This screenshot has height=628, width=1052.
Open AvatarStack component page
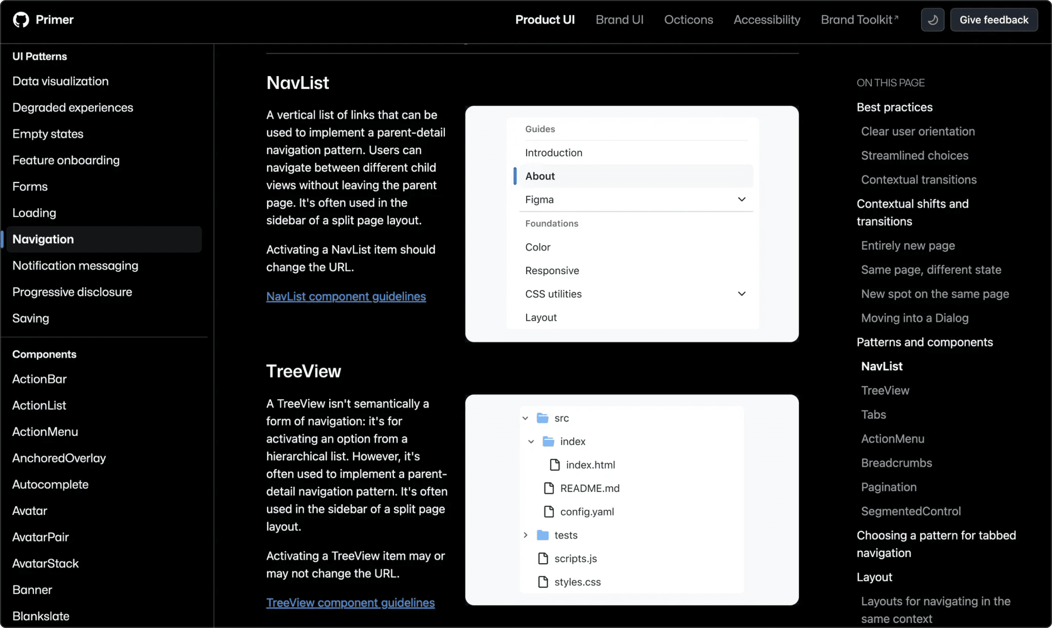46,564
